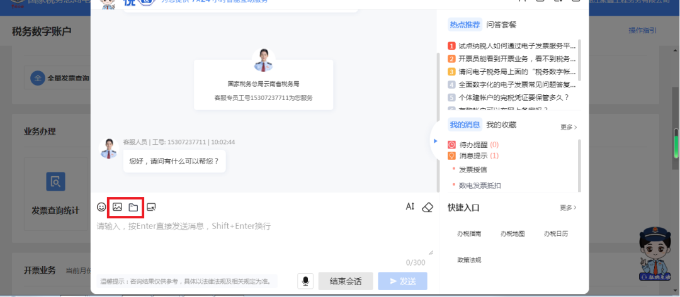The width and height of the screenshot is (680, 297).
Task: Open the emoji picker in chat toolbar
Action: (101, 207)
